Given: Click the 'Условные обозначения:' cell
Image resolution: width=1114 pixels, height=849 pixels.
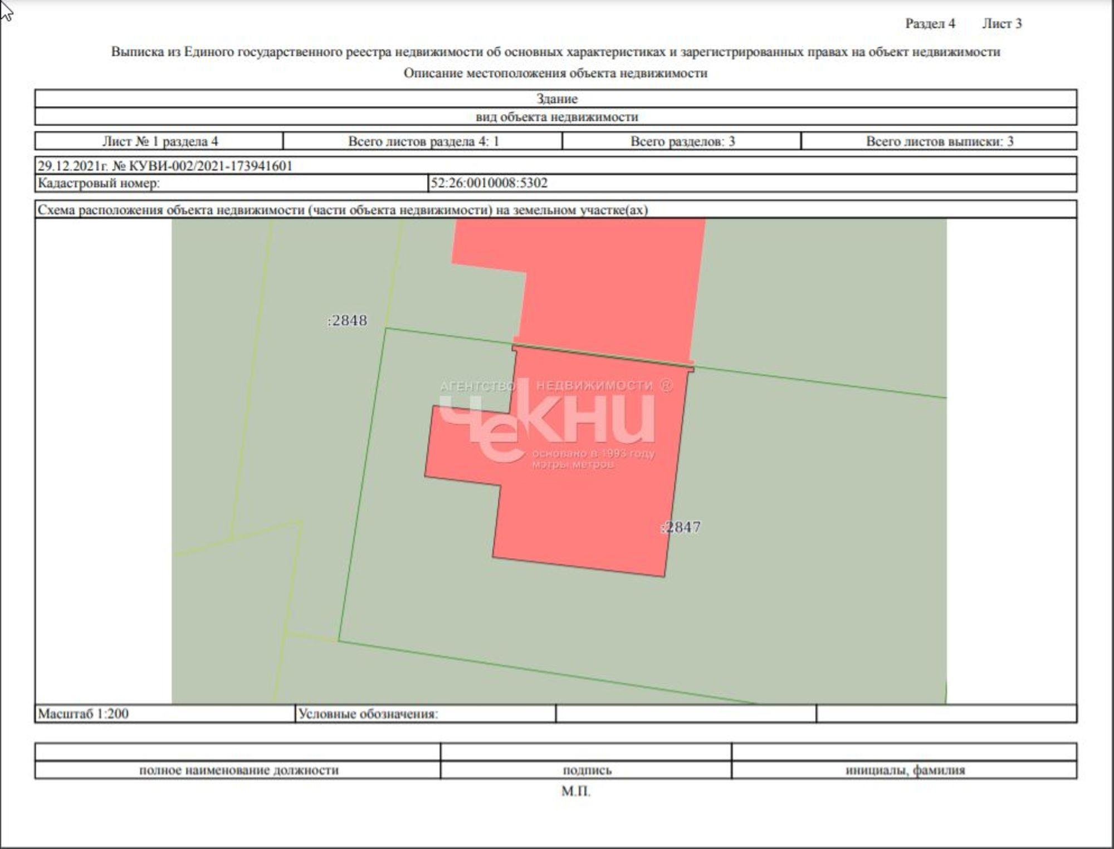Looking at the screenshot, I should coord(426,714).
